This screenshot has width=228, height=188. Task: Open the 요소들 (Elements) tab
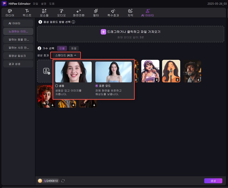[x=44, y=13]
